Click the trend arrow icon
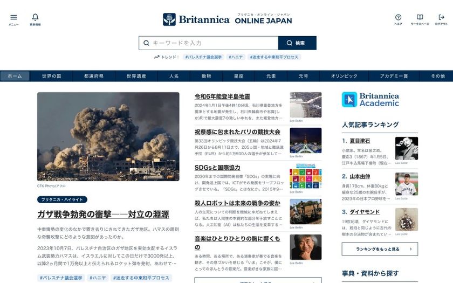The height and width of the screenshot is (283, 453). click(156, 57)
